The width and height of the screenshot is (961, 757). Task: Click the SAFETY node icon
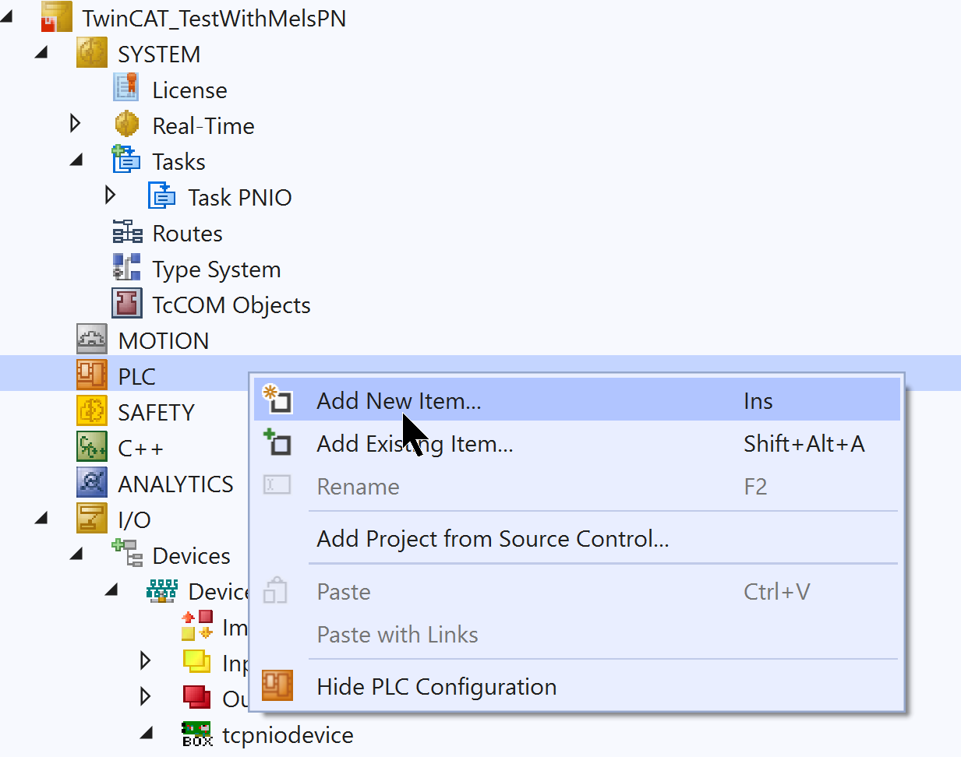[92, 411]
